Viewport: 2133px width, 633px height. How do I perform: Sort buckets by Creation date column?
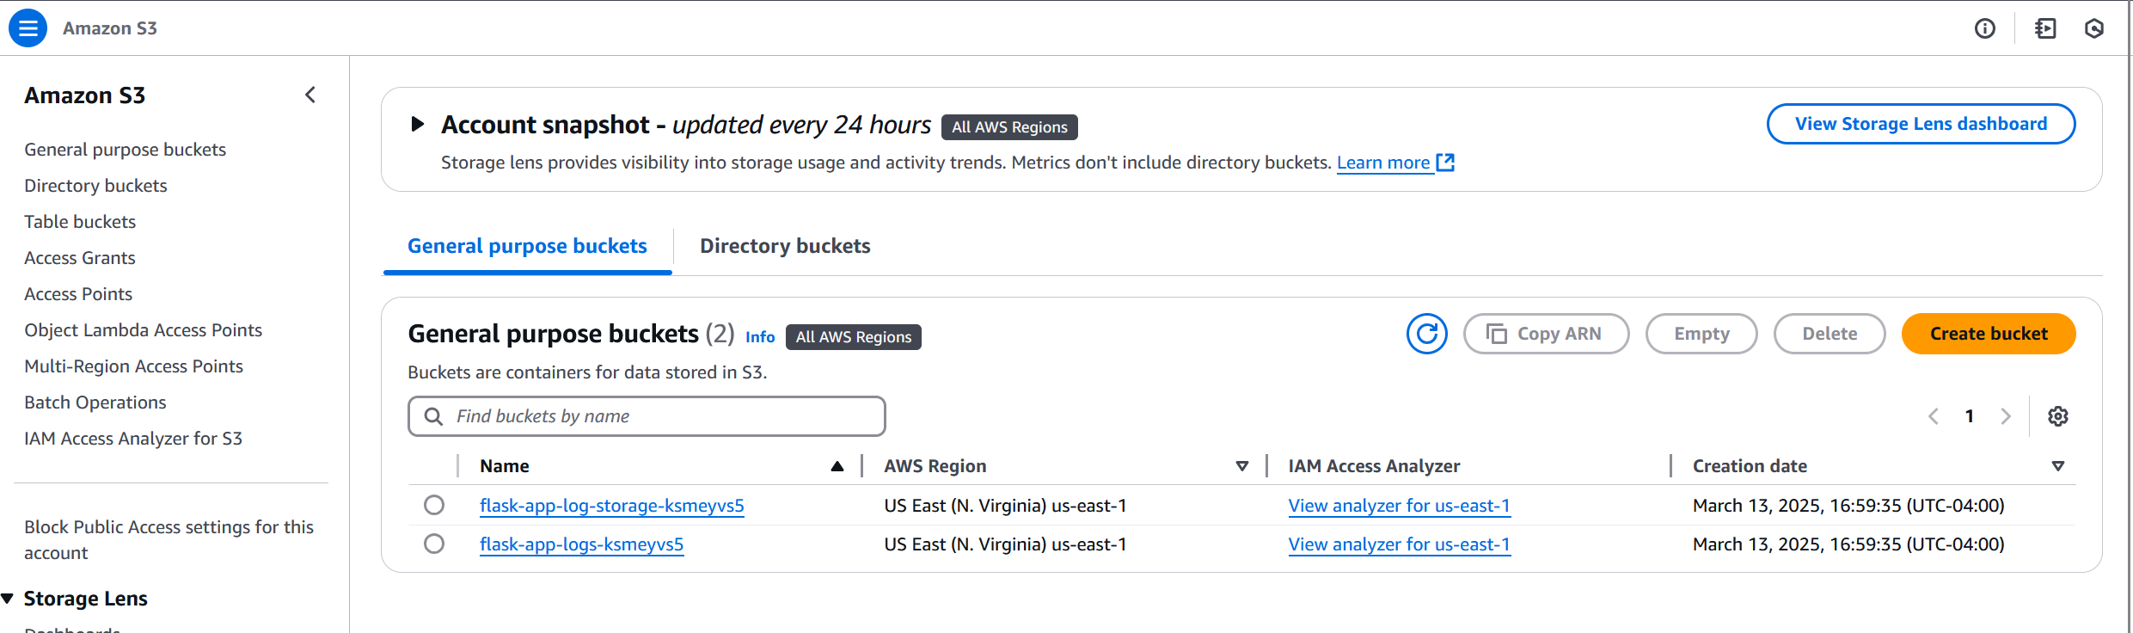click(x=2057, y=466)
